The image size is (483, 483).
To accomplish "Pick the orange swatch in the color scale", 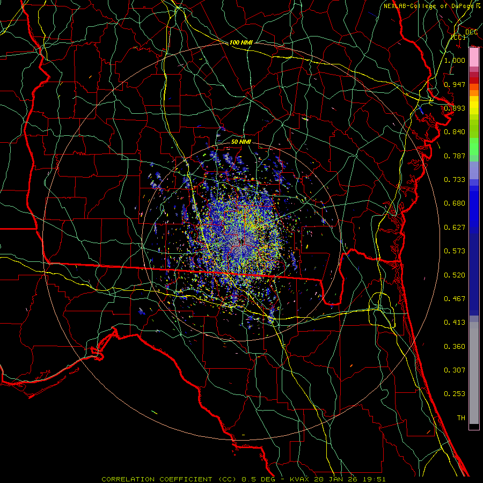I will point(474,93).
